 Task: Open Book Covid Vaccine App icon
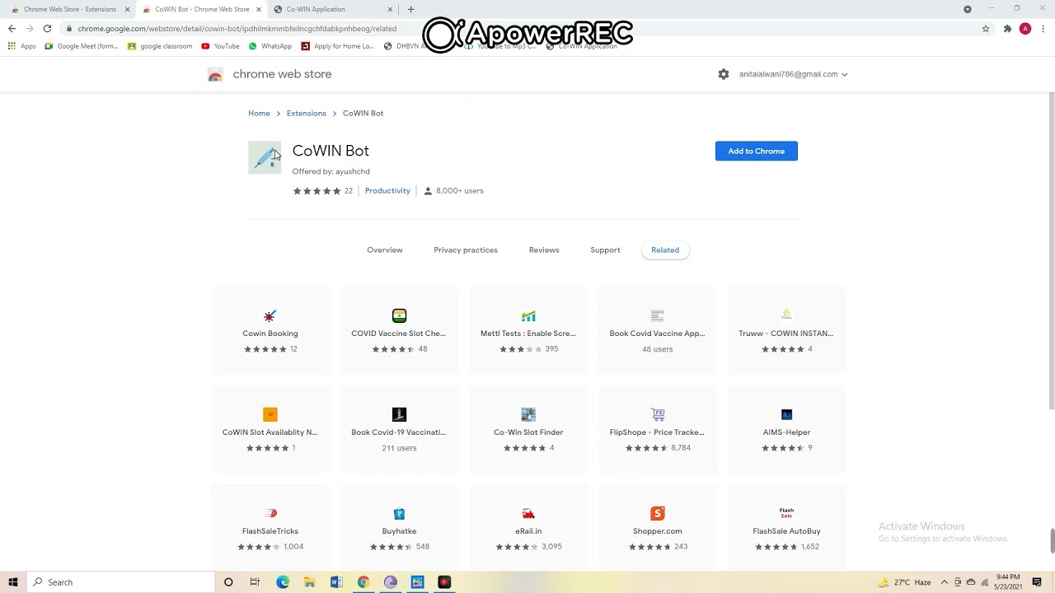pyautogui.click(x=657, y=315)
